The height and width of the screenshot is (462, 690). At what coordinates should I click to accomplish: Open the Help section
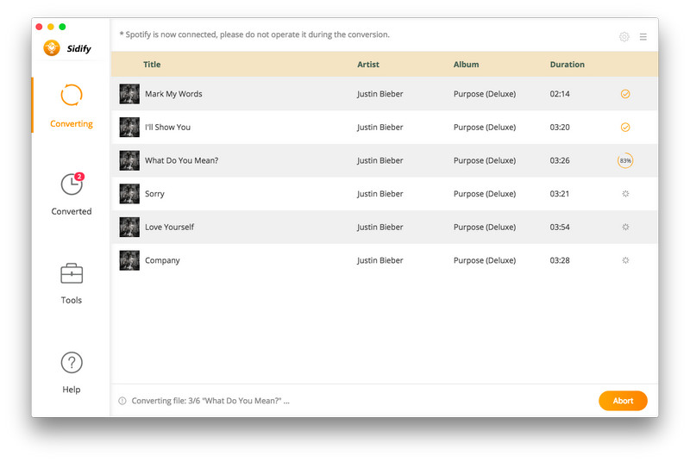72,372
